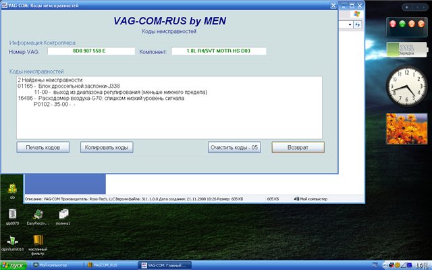Open the полина1 desktop file icon
This screenshot has width=432, height=270.
coord(63,212)
